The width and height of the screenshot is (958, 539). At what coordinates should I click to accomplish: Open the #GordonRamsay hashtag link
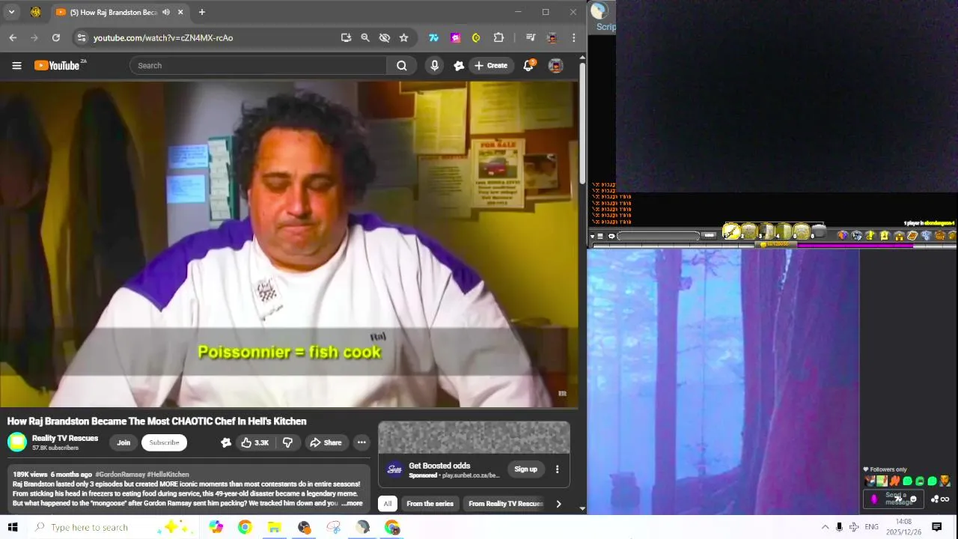(x=120, y=475)
